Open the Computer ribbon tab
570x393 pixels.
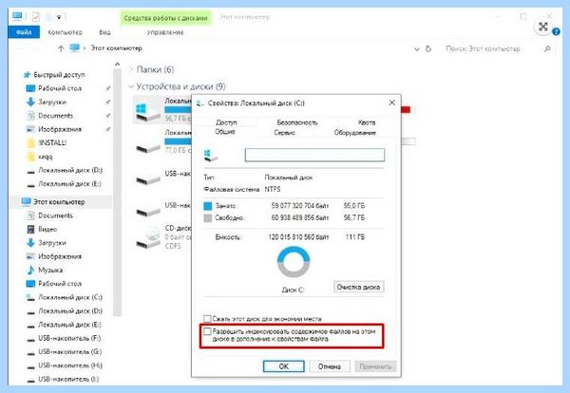(65, 32)
